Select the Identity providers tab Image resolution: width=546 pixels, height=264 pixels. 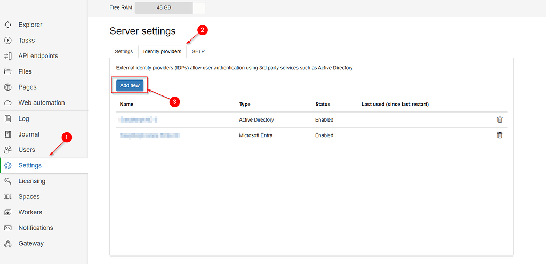162,52
